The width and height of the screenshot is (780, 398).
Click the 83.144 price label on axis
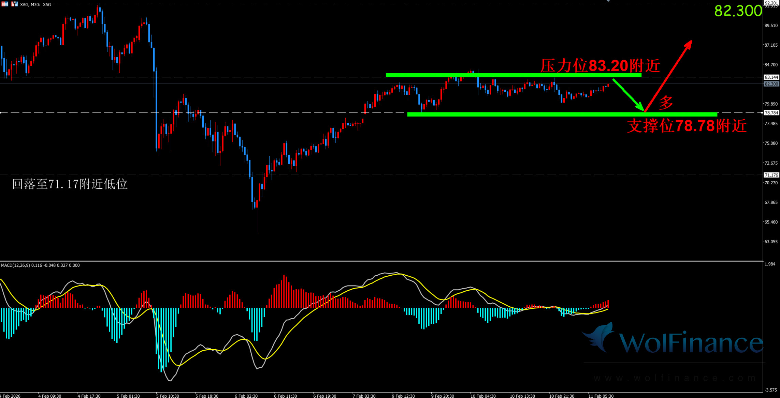click(x=771, y=77)
